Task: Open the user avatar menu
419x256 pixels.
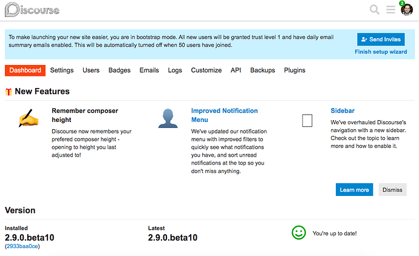Action: coord(407,10)
